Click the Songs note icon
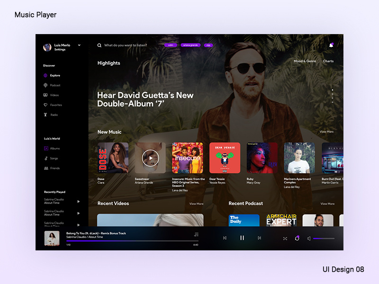This screenshot has height=284, width=379. click(46, 158)
